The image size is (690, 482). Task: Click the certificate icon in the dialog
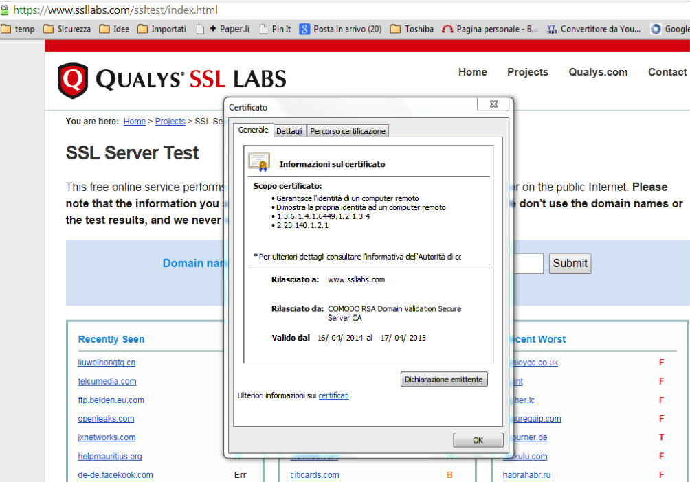click(x=258, y=162)
